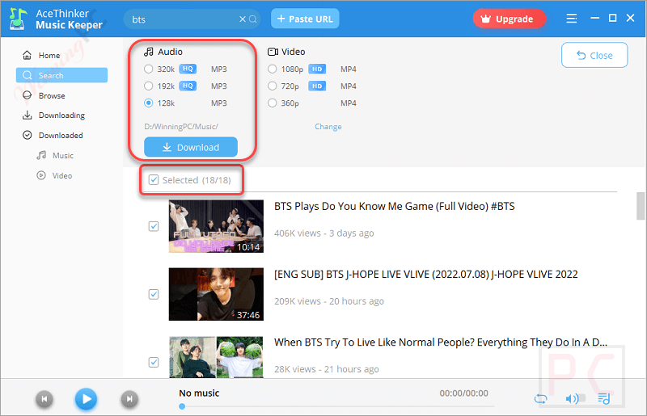
Task: Click 28K views - 21 hours ago
Action: [327, 369]
